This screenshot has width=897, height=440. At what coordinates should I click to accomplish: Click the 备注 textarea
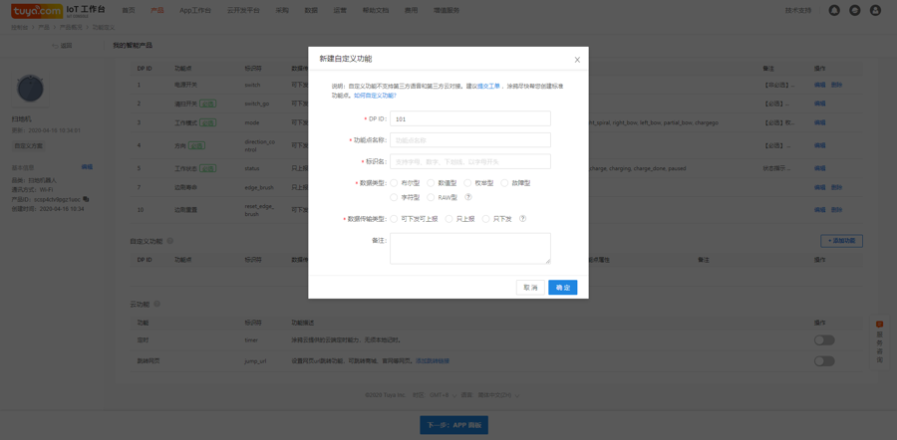click(470, 249)
